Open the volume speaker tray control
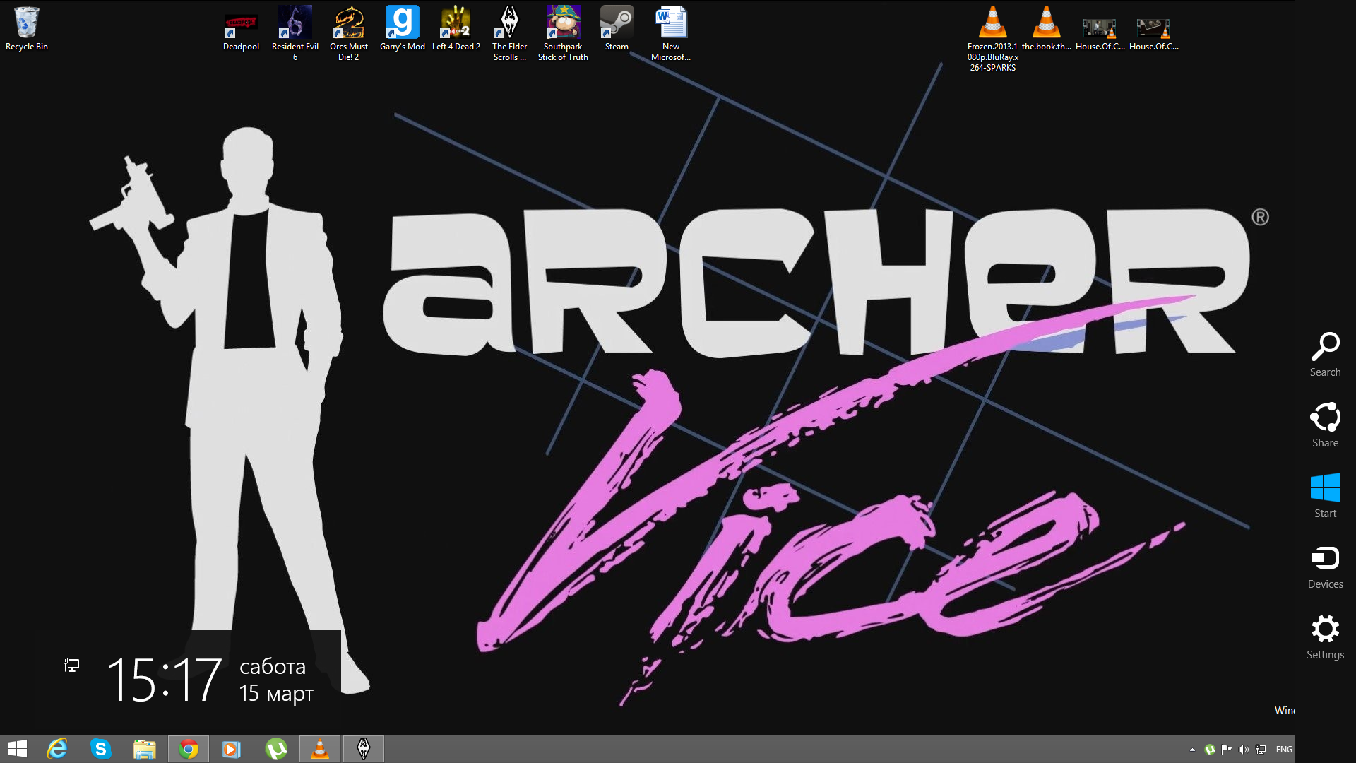Screen dimensions: 1356x763 coord(1244,750)
